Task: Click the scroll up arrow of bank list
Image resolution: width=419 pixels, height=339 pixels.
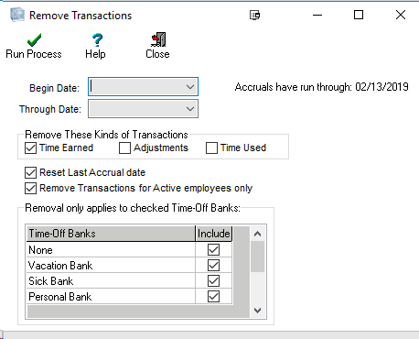Action: [x=258, y=234]
